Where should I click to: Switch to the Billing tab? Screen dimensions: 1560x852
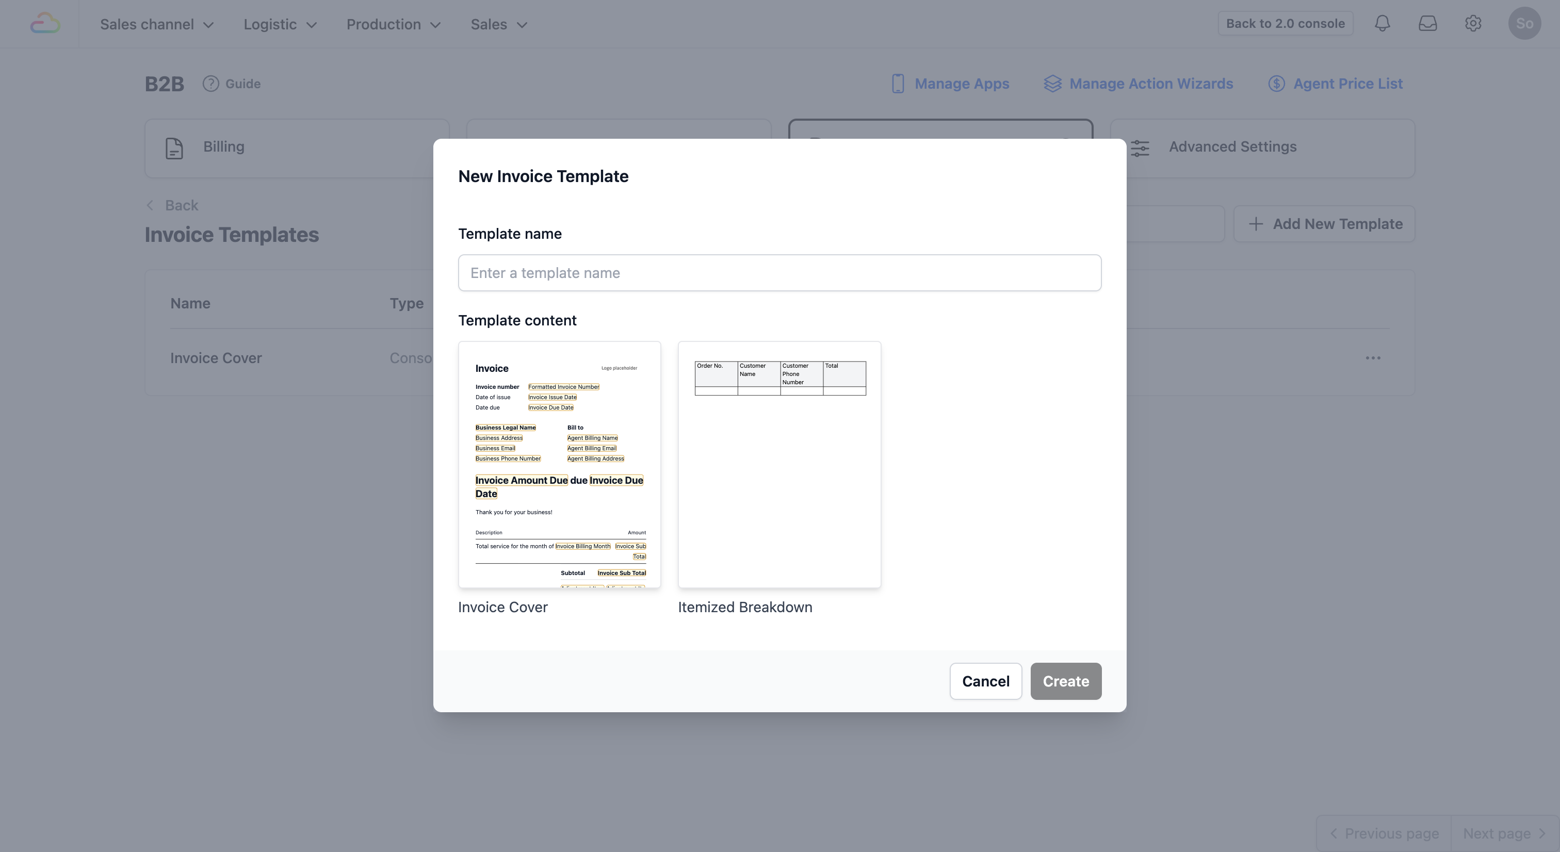[x=297, y=149]
